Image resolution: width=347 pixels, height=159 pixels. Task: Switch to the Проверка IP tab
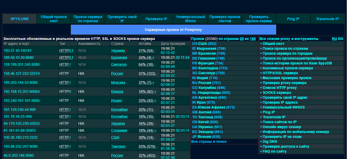(x=156, y=19)
